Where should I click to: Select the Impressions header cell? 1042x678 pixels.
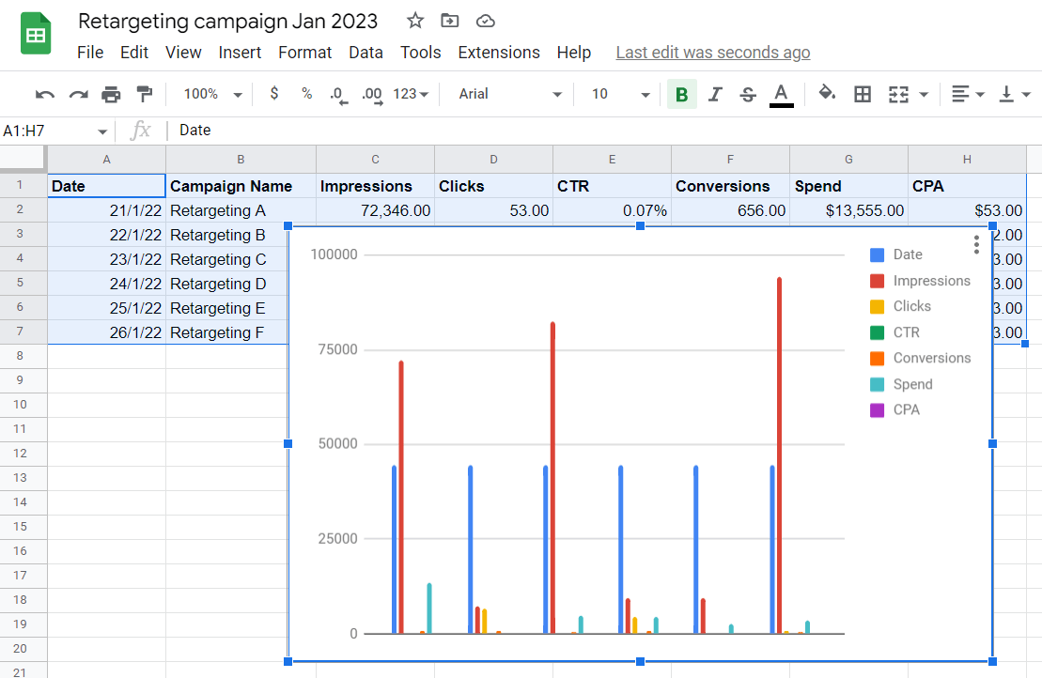[376, 186]
